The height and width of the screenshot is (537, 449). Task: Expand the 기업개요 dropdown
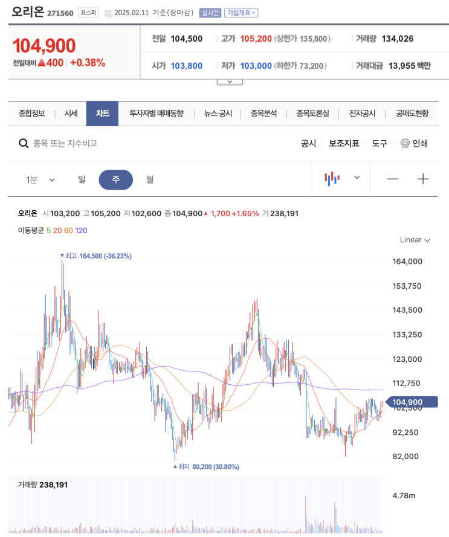coord(241,13)
